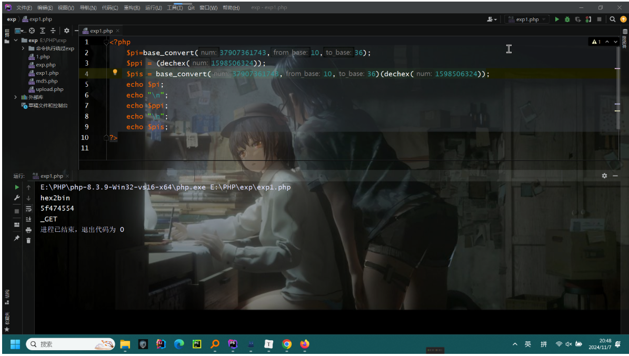
Task: Open the Git menu
Action: coord(192,7)
